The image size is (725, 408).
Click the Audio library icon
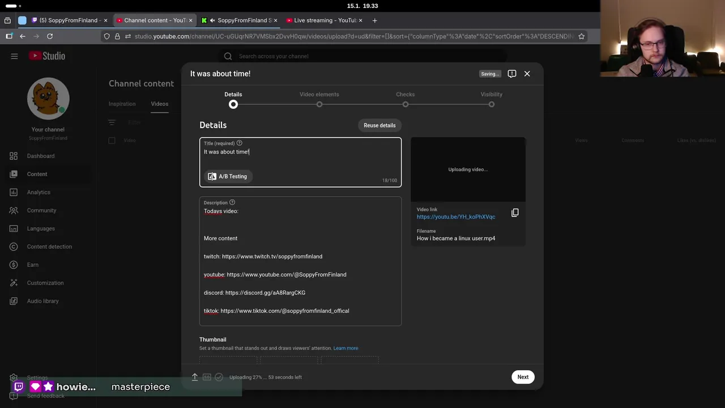(x=14, y=301)
